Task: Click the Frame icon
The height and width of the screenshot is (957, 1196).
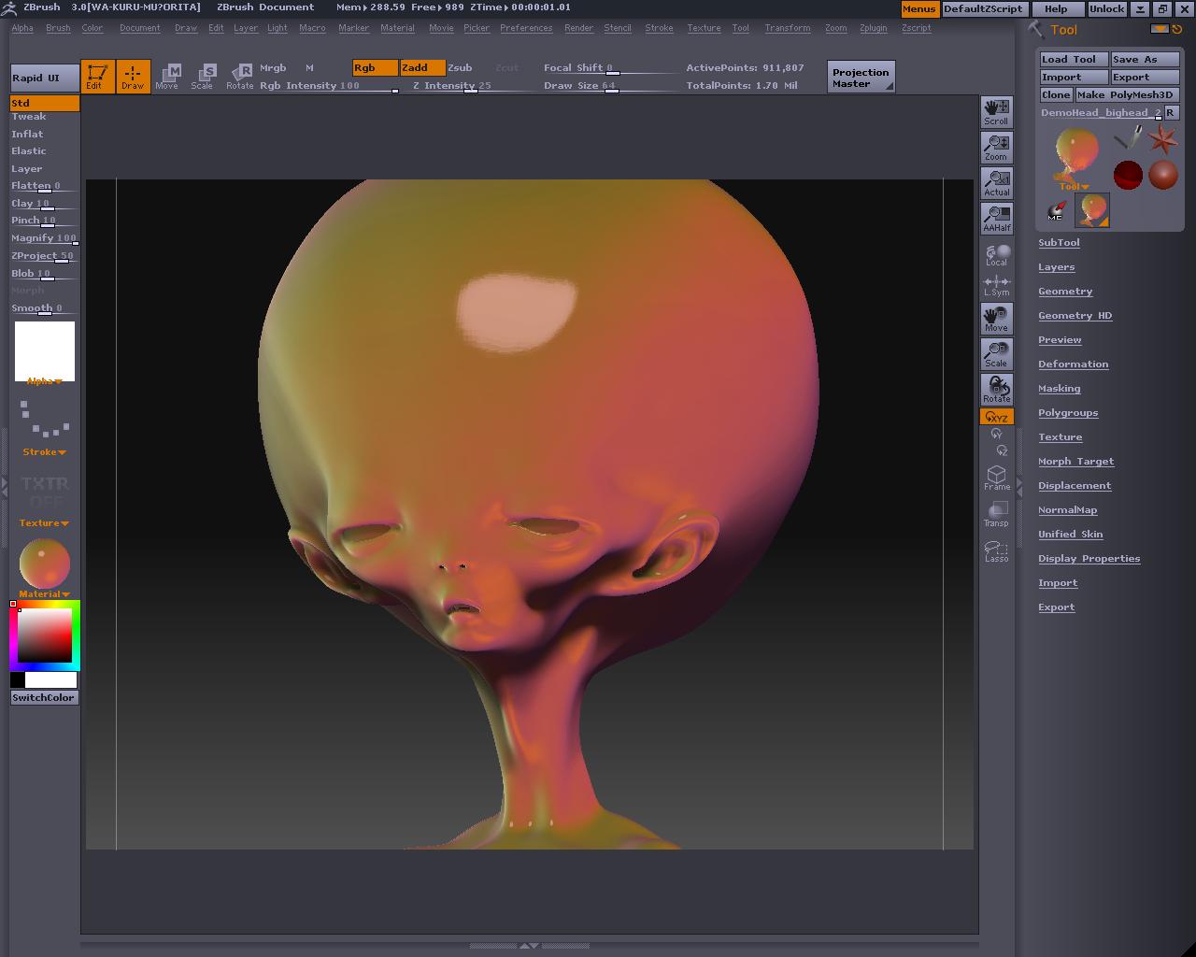Action: click(996, 478)
